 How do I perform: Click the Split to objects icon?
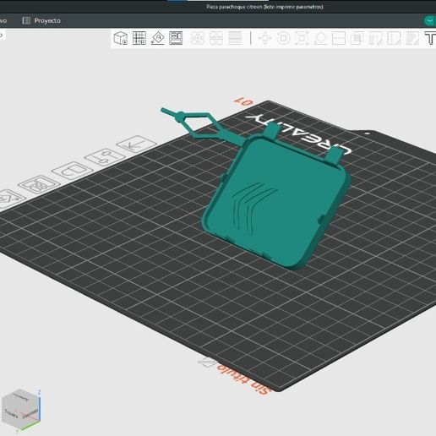[198, 38]
